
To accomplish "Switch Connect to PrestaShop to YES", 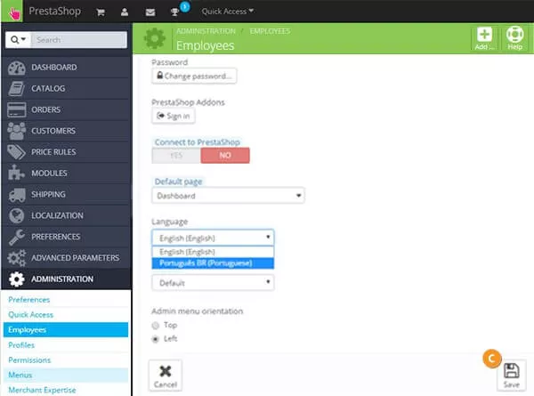I will point(176,156).
